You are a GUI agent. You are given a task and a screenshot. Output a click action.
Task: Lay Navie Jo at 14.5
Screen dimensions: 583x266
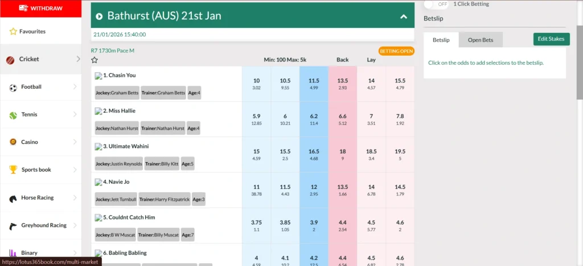pos(400,190)
